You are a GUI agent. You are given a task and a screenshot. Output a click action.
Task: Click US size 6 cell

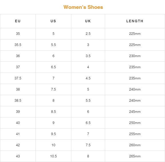coord(53,56)
